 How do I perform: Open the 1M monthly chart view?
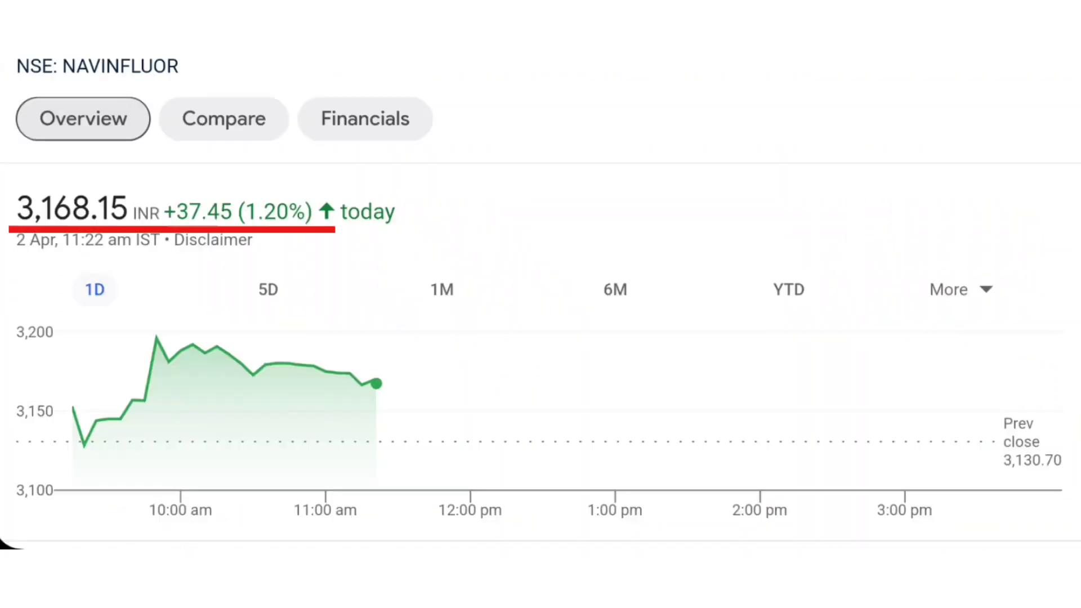pyautogui.click(x=442, y=289)
